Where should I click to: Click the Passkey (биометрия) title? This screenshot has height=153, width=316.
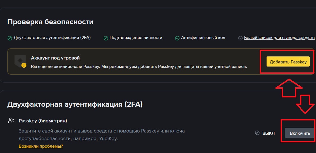click(43, 121)
